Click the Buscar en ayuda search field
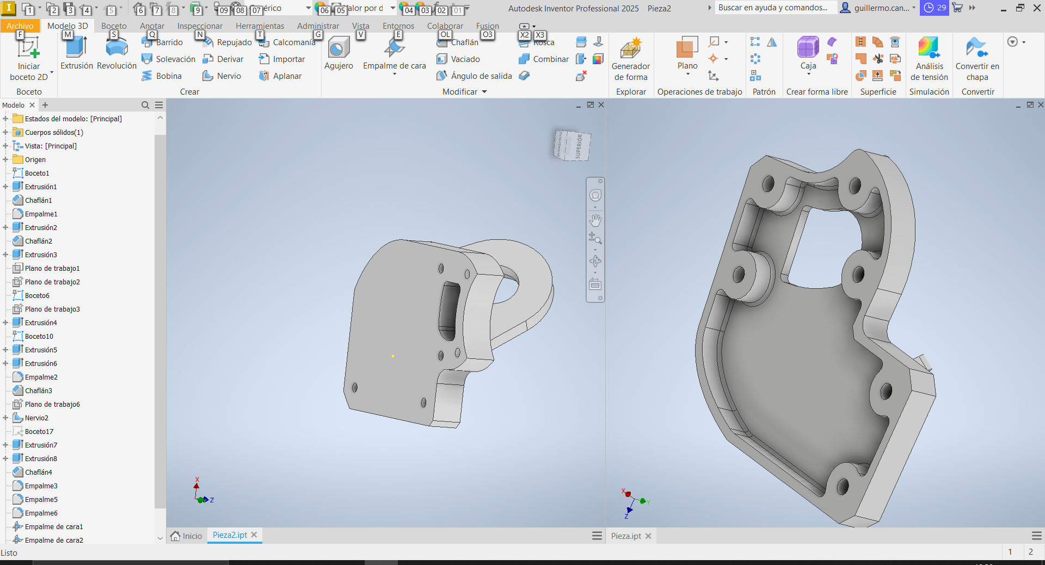Viewport: 1045px width, 565px height. pyautogui.click(x=776, y=8)
